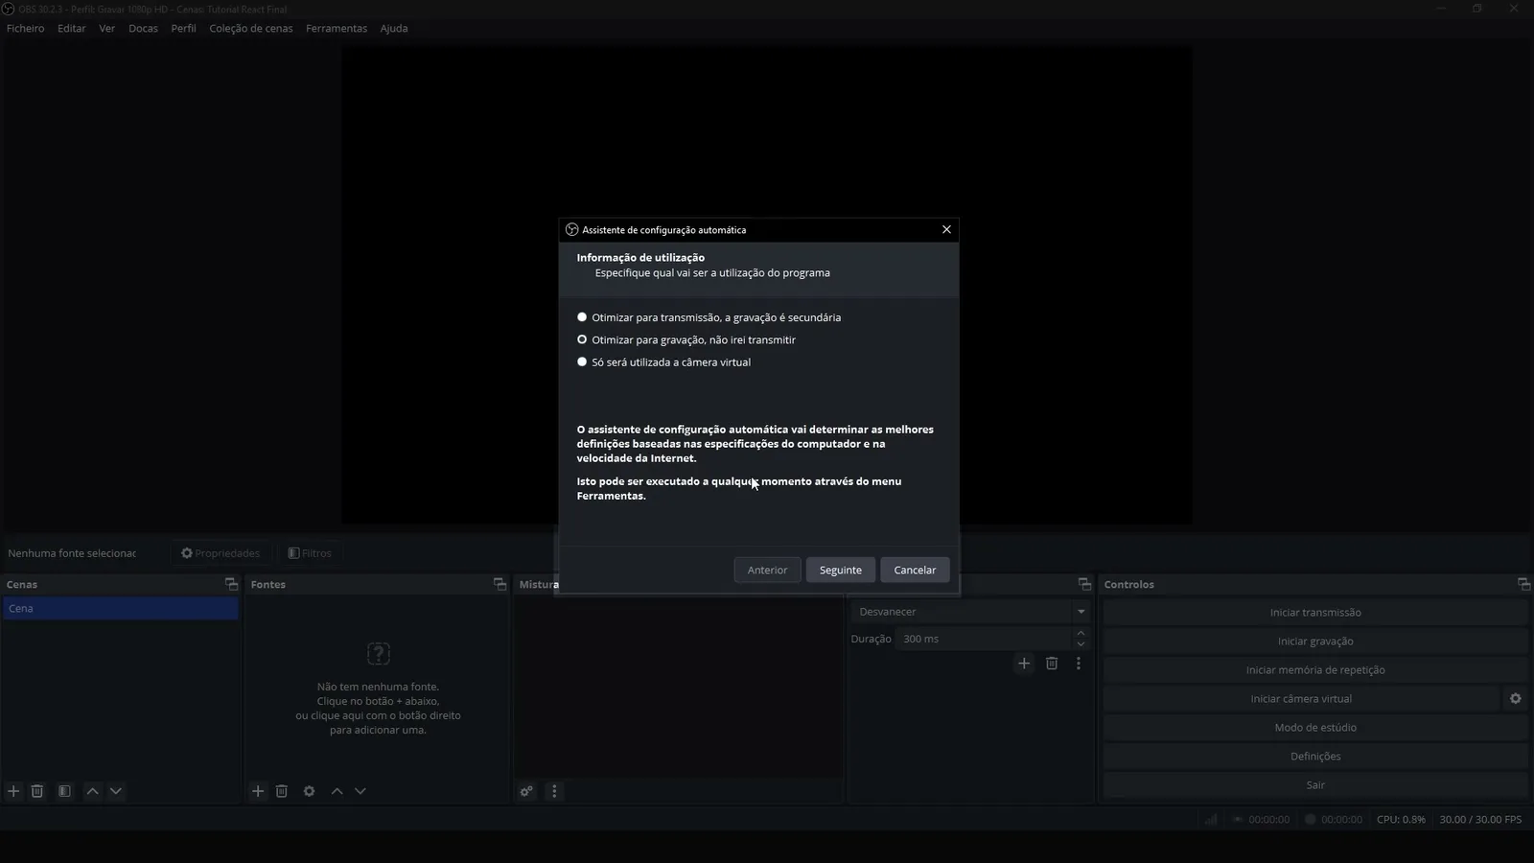Image resolution: width=1534 pixels, height=863 pixels.
Task: Select the Cena scene row
Action: pos(121,609)
